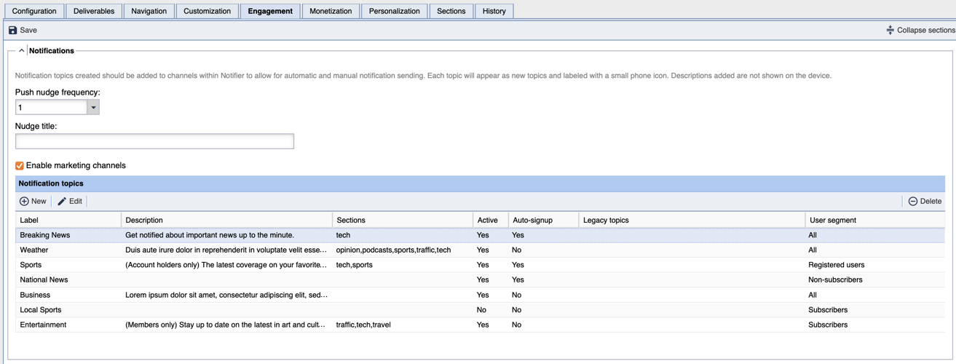956x364 pixels.
Task: Click the Legacy topics column header
Action: pyautogui.click(x=691, y=220)
